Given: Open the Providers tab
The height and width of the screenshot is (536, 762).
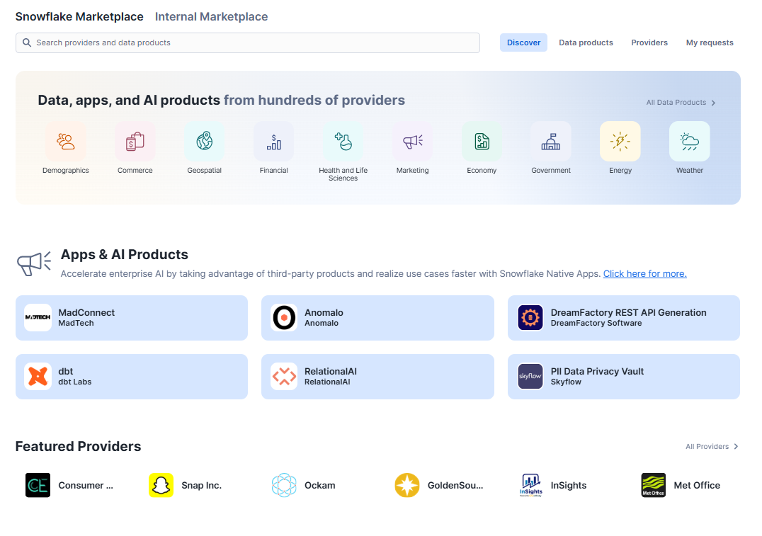Looking at the screenshot, I should point(649,42).
